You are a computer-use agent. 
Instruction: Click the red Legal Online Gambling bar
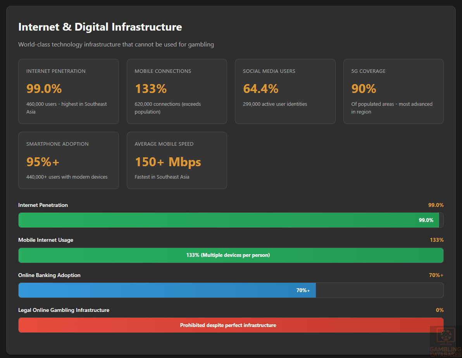tap(231, 325)
